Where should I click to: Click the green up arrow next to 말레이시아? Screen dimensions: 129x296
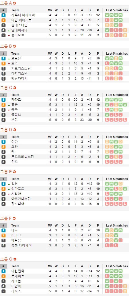tap(9, 31)
